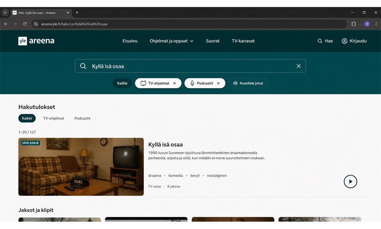The width and height of the screenshot is (381, 229).
Task: Click the 8 jaksoa text
Action: coord(174,186)
